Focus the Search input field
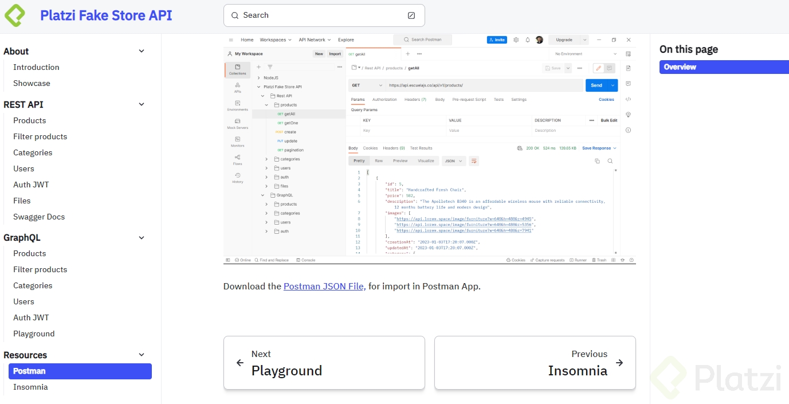This screenshot has width=789, height=404. click(x=324, y=15)
